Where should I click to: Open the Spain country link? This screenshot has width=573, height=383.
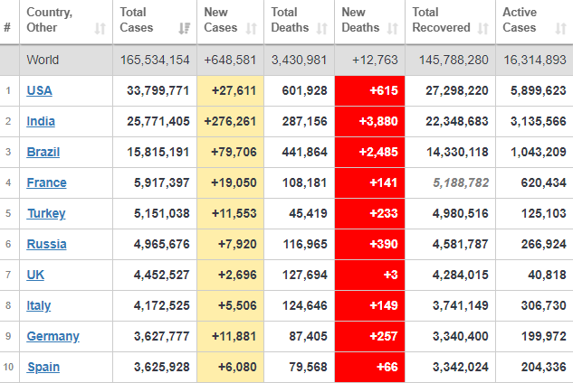pos(43,367)
